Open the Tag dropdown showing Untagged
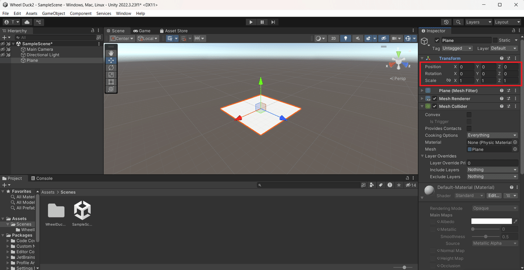 (457, 48)
